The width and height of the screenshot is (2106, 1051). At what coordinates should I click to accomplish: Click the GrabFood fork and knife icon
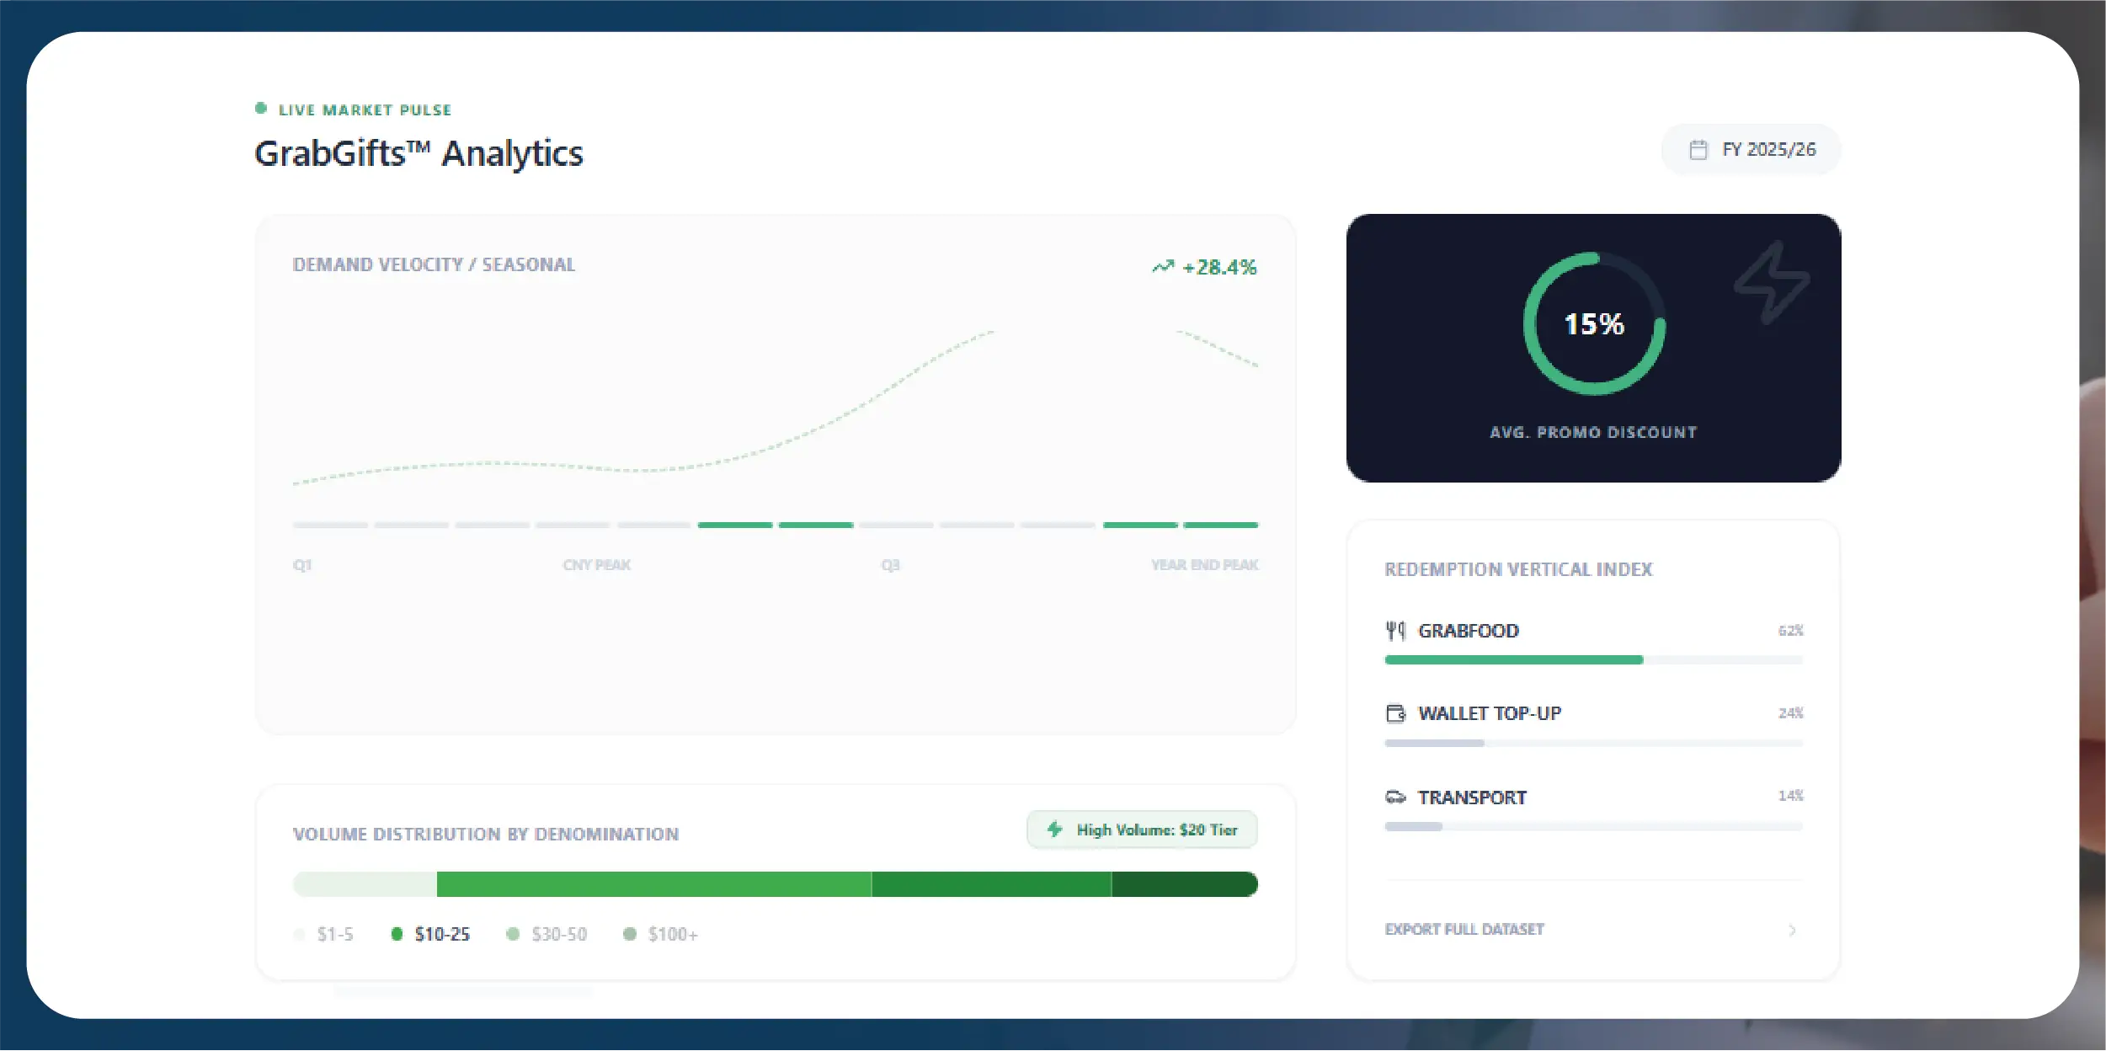point(1395,631)
